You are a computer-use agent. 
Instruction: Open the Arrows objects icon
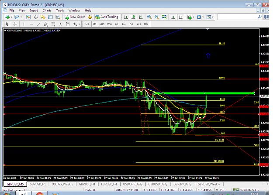tap(75, 24)
